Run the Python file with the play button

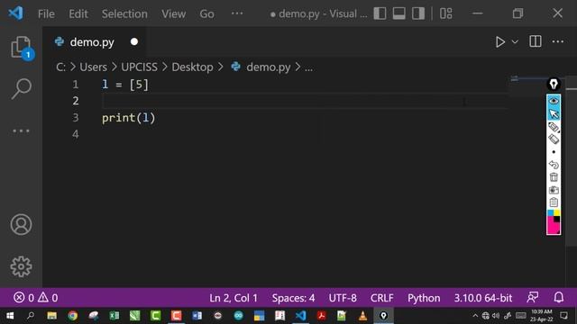[x=499, y=42]
